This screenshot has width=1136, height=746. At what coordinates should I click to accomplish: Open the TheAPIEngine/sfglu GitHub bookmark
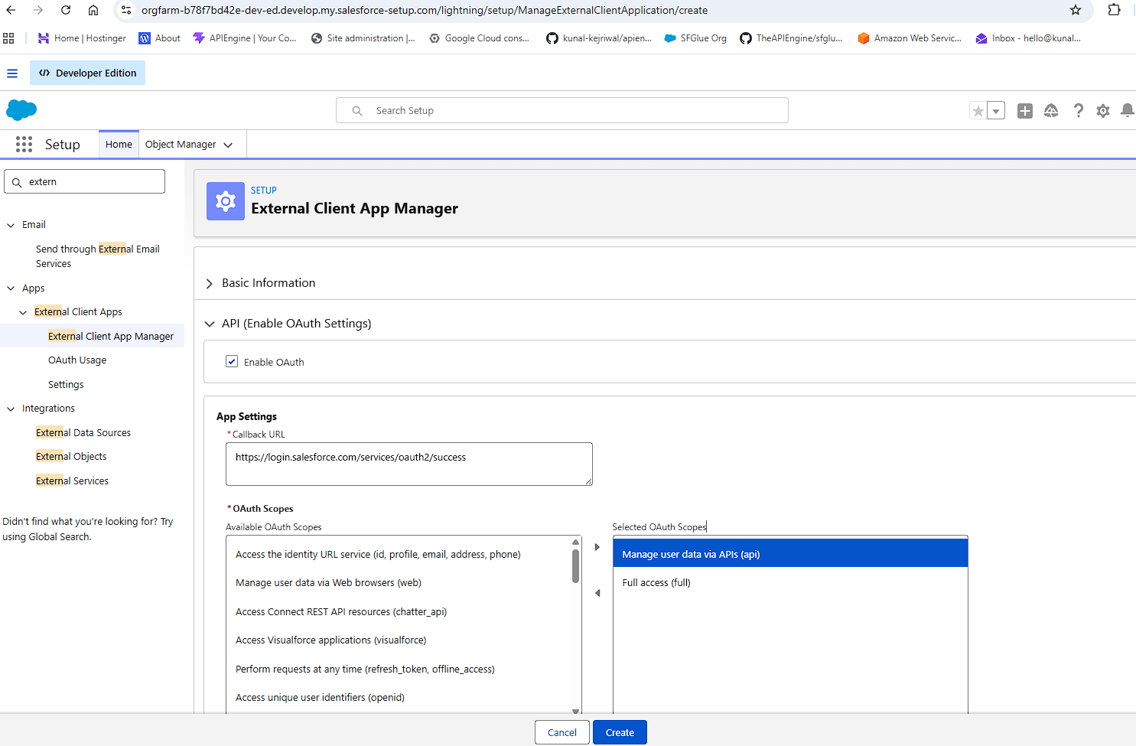pyautogui.click(x=791, y=38)
